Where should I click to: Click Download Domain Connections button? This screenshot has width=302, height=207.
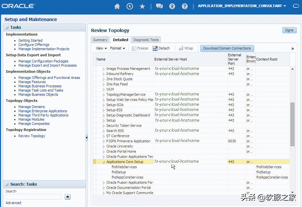pos(227,48)
